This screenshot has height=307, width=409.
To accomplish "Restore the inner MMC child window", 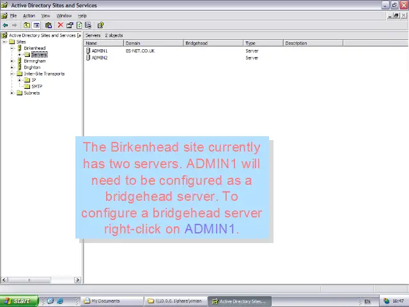I will [396, 15].
